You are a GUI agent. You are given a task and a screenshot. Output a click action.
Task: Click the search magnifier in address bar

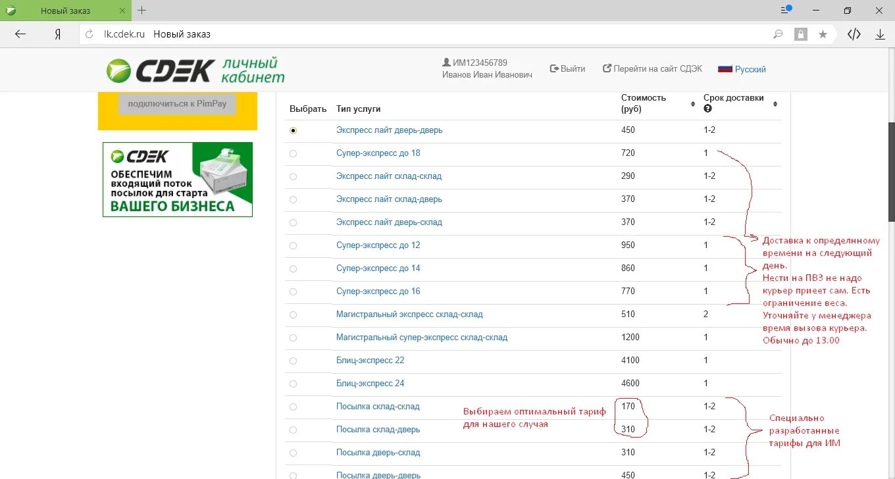pyautogui.click(x=779, y=34)
